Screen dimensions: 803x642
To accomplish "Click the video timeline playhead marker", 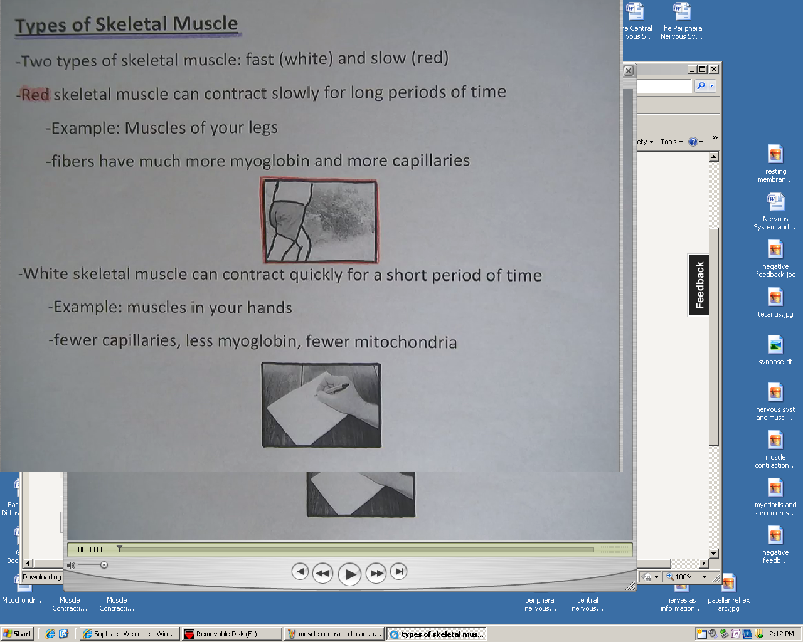I will pos(119,549).
